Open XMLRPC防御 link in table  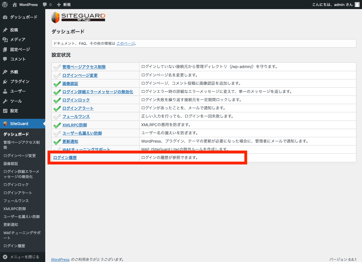(x=75, y=125)
